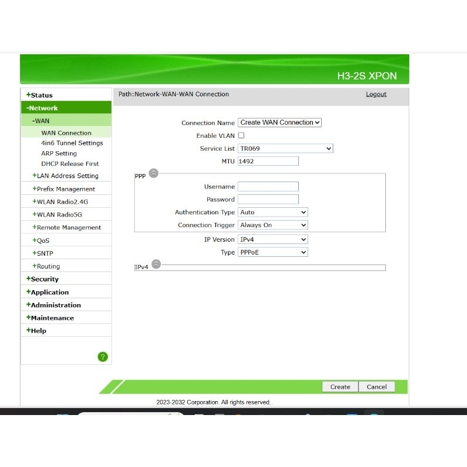The image size is (467, 467).
Task: Open the Connection Name dropdown
Action: 280,123
